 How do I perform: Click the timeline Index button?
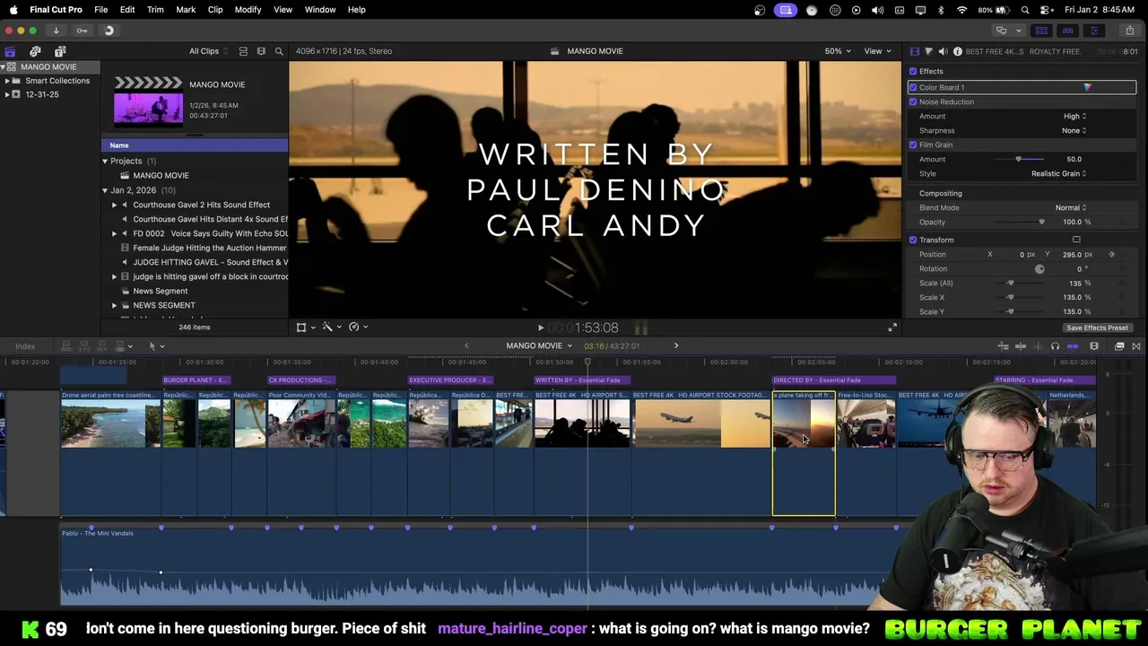click(x=25, y=346)
